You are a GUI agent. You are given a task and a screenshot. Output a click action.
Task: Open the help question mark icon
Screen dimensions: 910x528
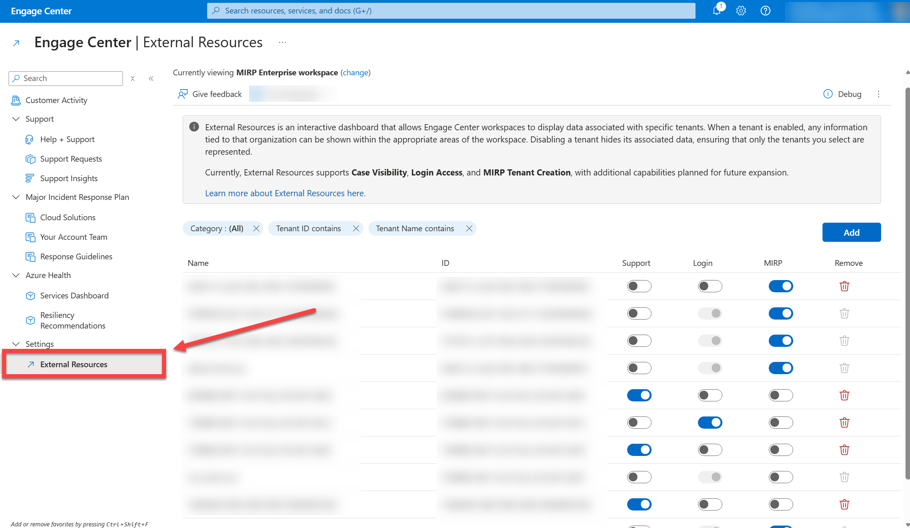(766, 11)
